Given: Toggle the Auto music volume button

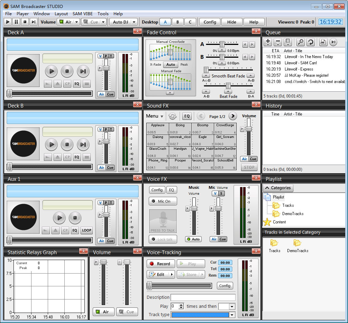Looking at the screenshot, I should [193, 239].
